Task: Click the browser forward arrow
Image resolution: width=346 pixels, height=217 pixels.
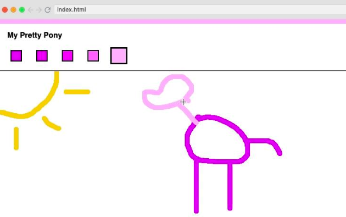Action: coord(39,10)
